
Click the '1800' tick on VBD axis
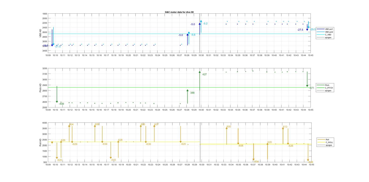(45, 14)
